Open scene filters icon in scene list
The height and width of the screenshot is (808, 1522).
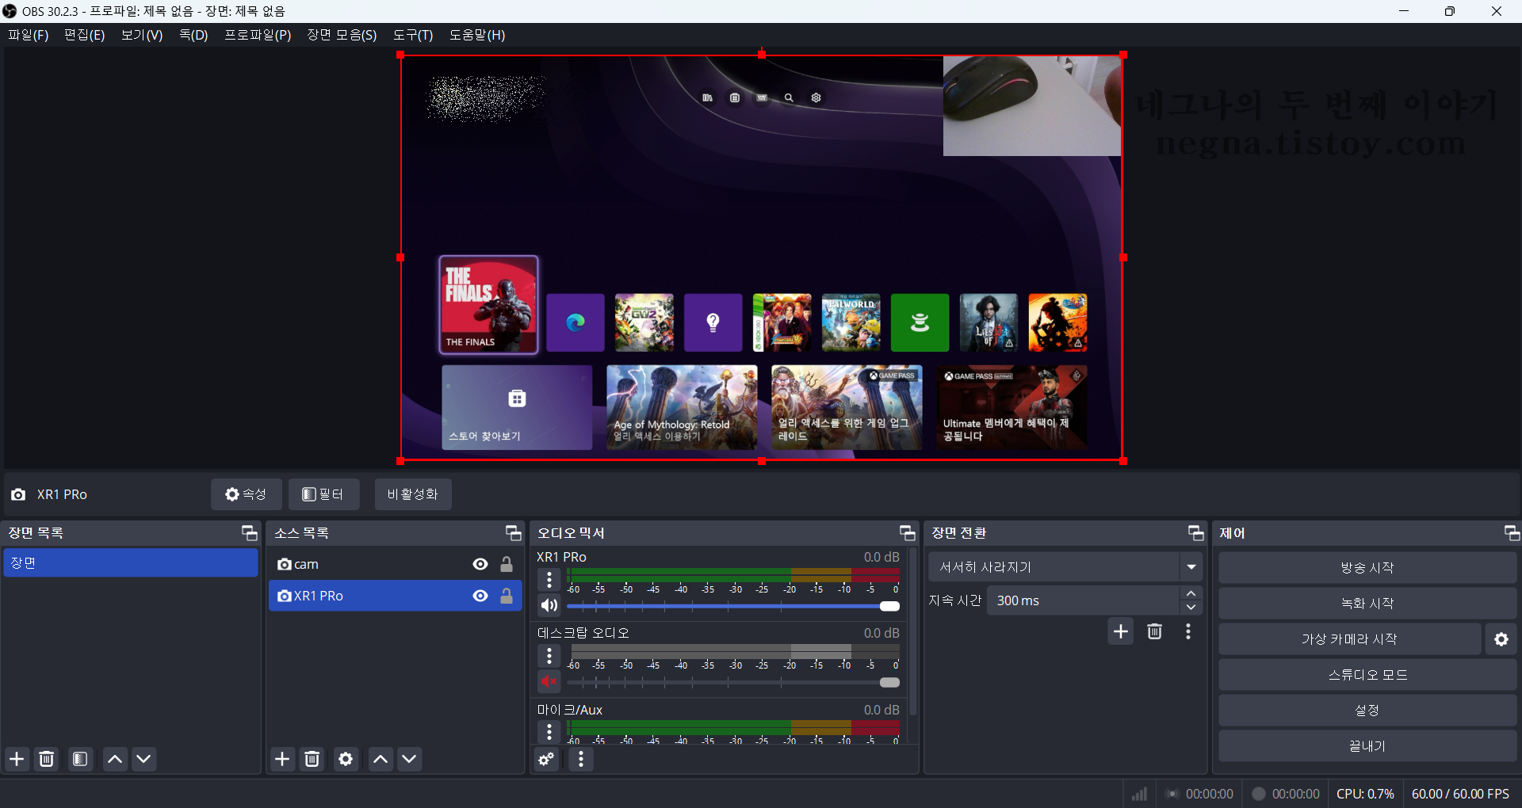(x=80, y=759)
